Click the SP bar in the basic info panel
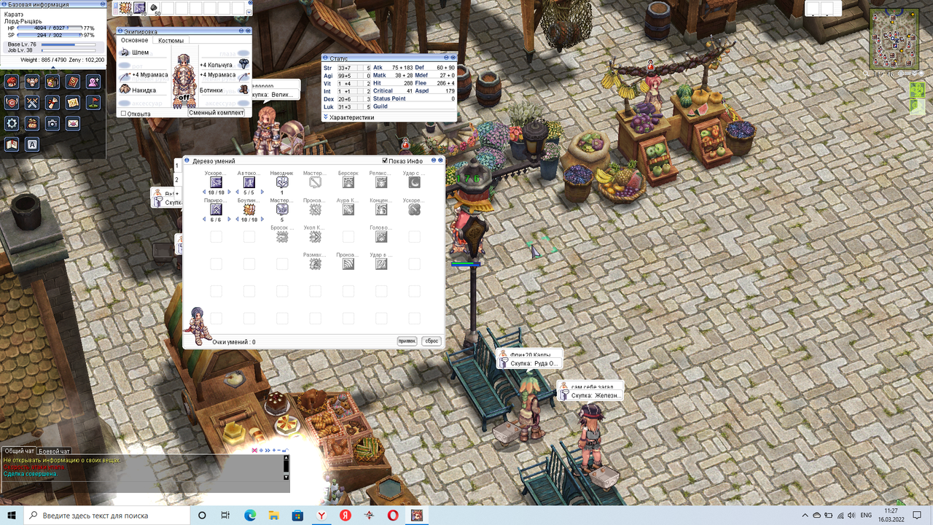The height and width of the screenshot is (525, 933). point(49,35)
